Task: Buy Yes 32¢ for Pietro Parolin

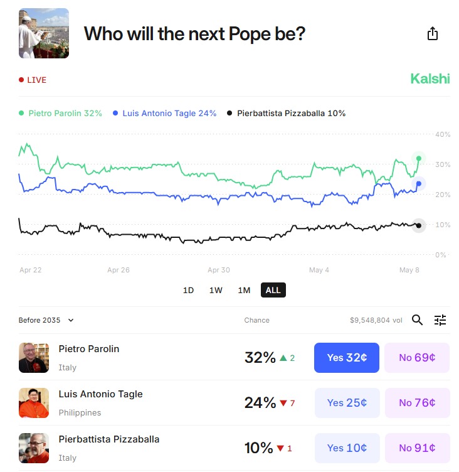Action: [x=347, y=358]
